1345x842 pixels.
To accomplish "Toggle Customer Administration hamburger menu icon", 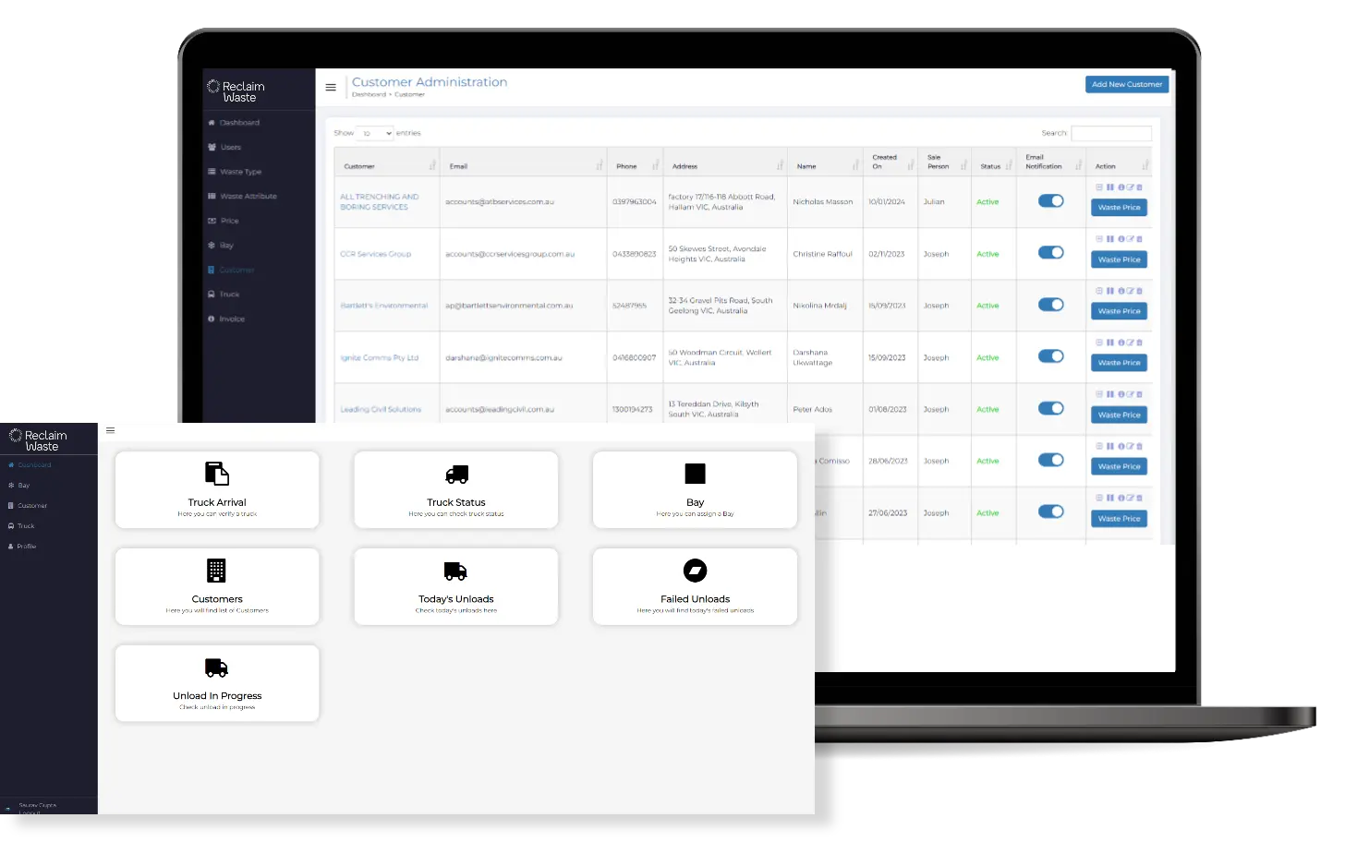I will coord(331,88).
